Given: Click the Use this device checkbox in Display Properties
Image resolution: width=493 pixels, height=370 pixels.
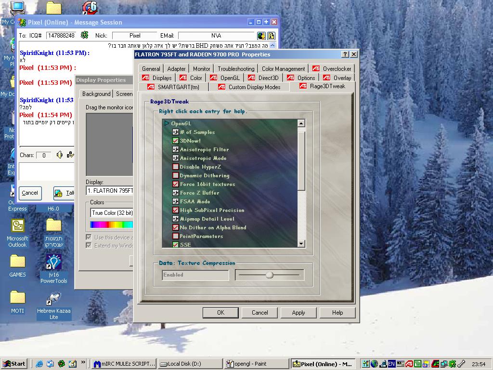Looking at the screenshot, I should [89, 237].
